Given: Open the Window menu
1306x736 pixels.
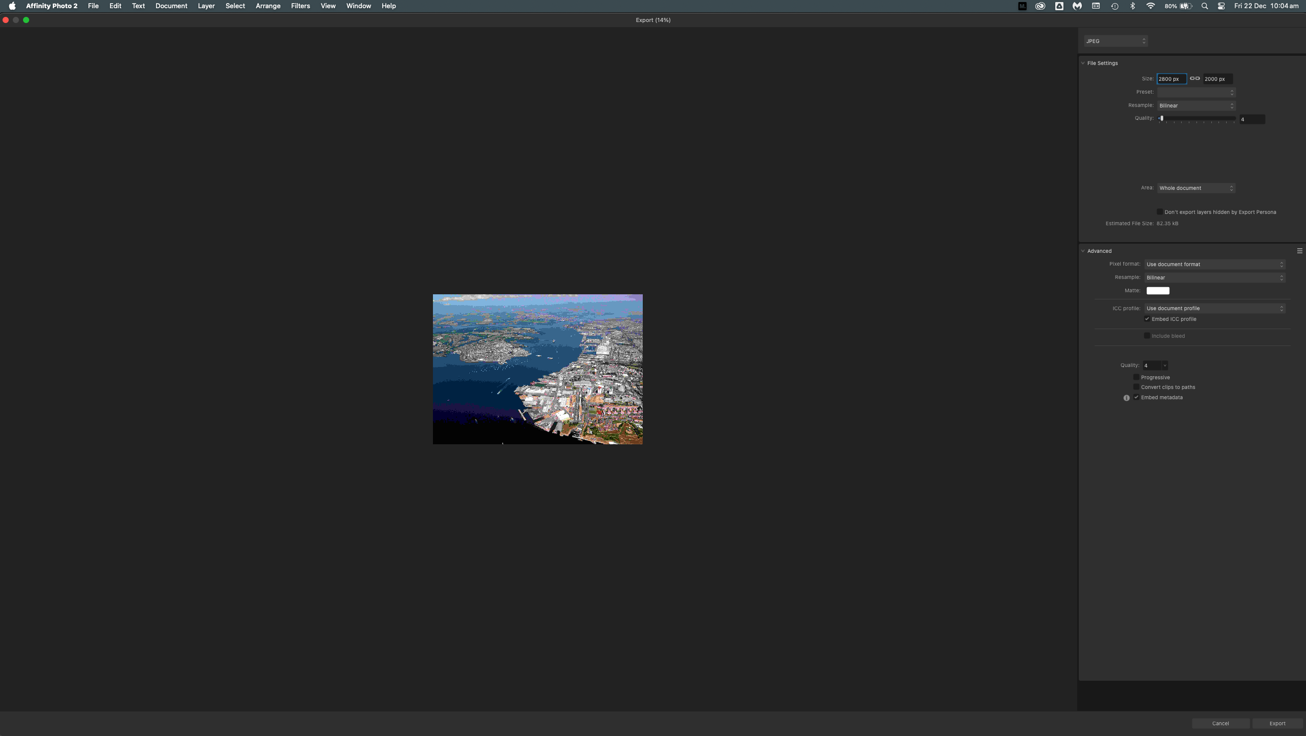Looking at the screenshot, I should [358, 6].
